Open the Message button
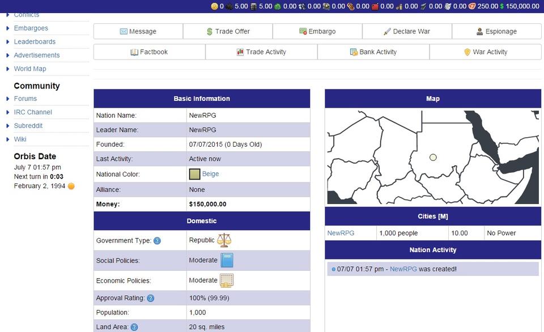Viewport: 544px width, 332px height. pyautogui.click(x=138, y=31)
